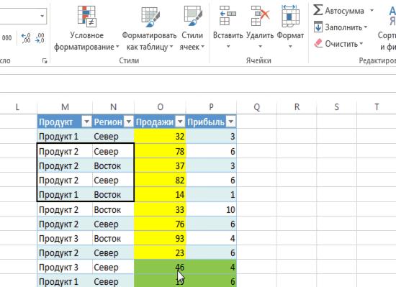
Task: Select yellow sales cell with 82
Action: coord(160,180)
